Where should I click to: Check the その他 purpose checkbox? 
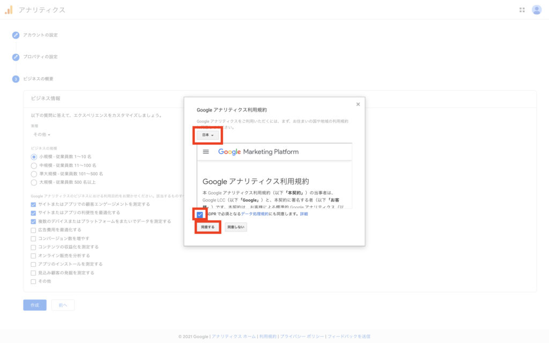click(33, 281)
